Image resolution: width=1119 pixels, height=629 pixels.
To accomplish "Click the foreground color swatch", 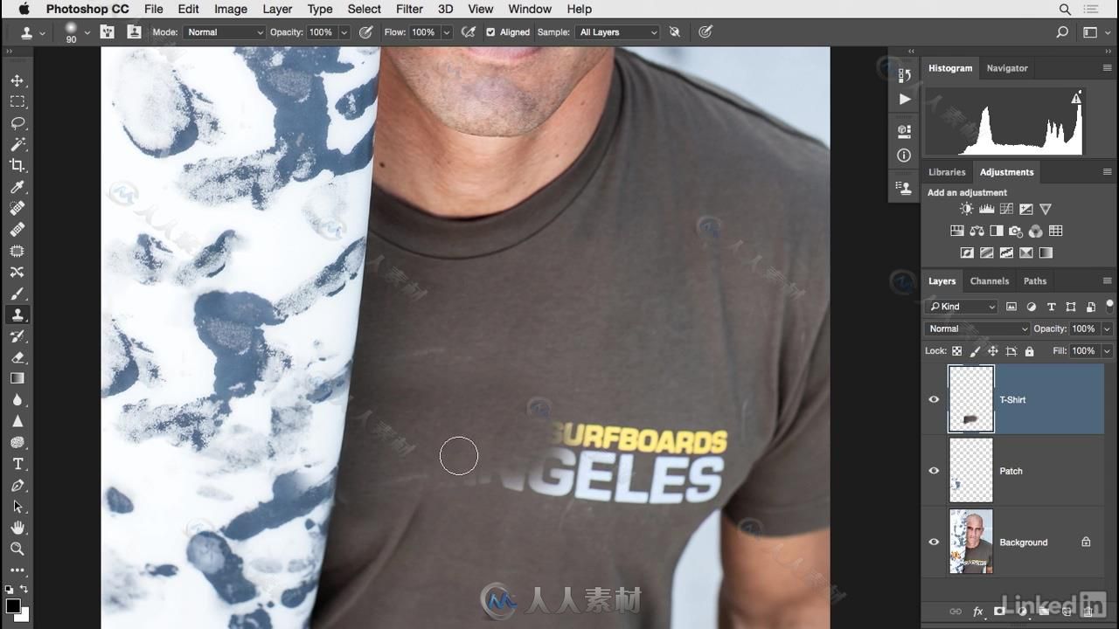I will click(x=13, y=606).
